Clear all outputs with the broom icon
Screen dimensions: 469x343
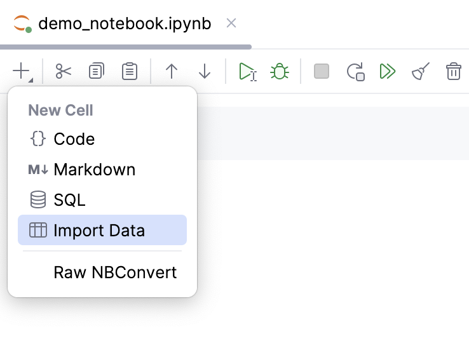[421, 71]
